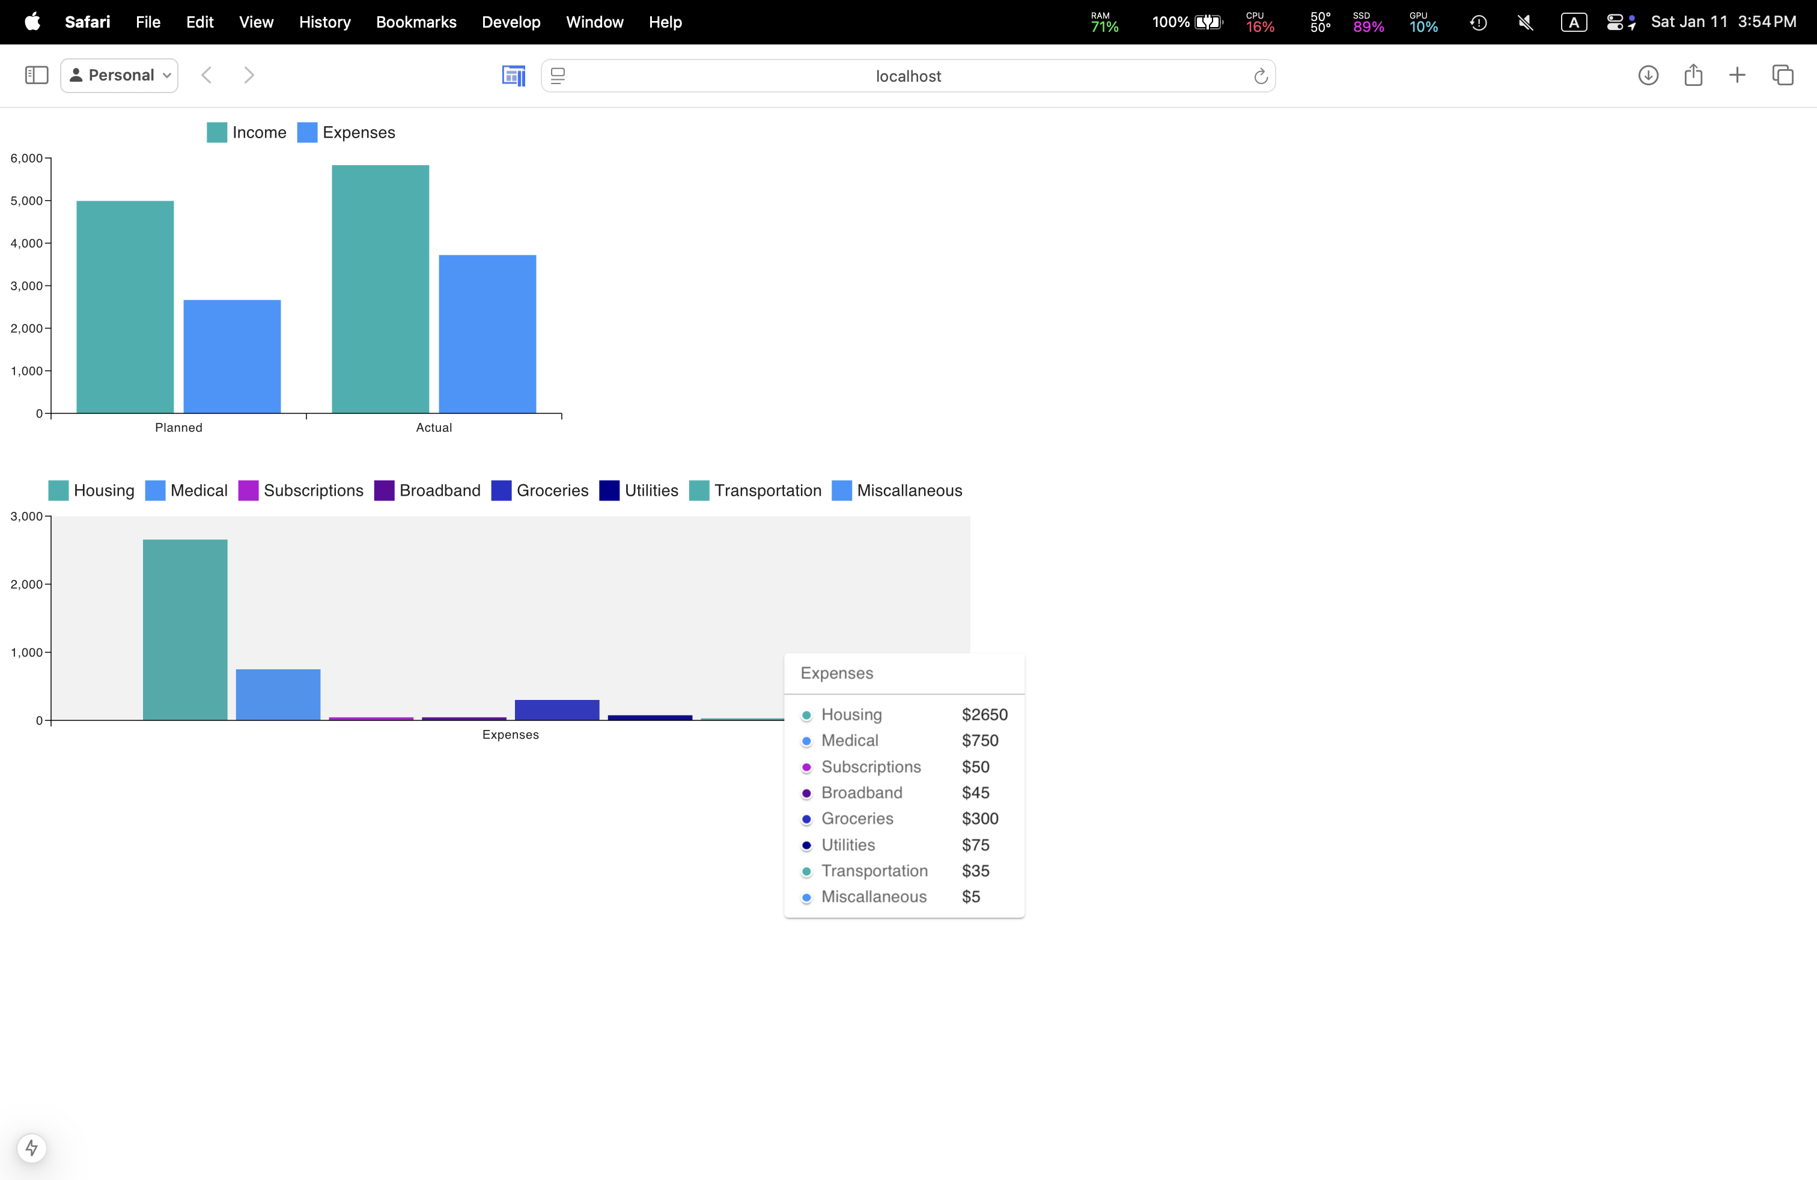Click the Share icon
This screenshot has width=1817, height=1180.
pos(1693,75)
